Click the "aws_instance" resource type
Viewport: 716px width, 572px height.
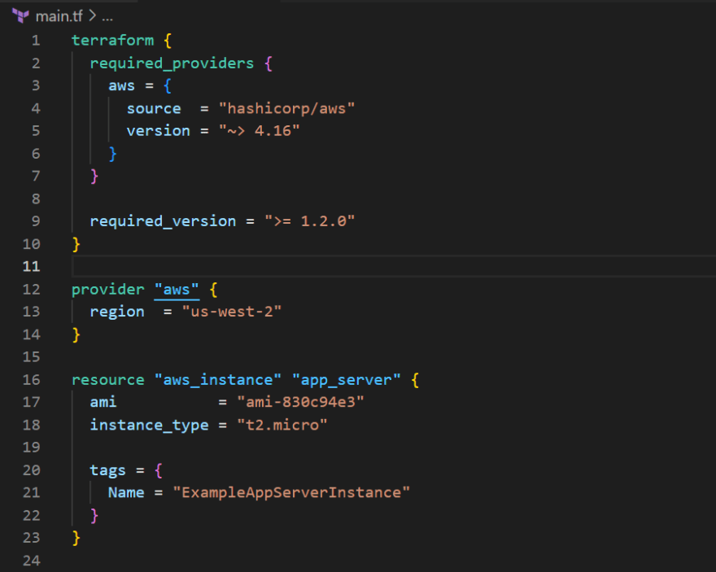(x=218, y=380)
